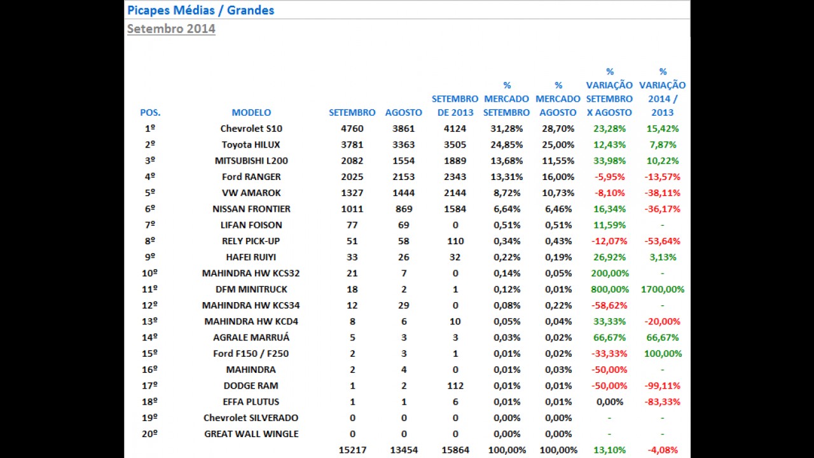This screenshot has height=458, width=814.
Task: Click the August share value 28,70%
Action: coord(558,128)
